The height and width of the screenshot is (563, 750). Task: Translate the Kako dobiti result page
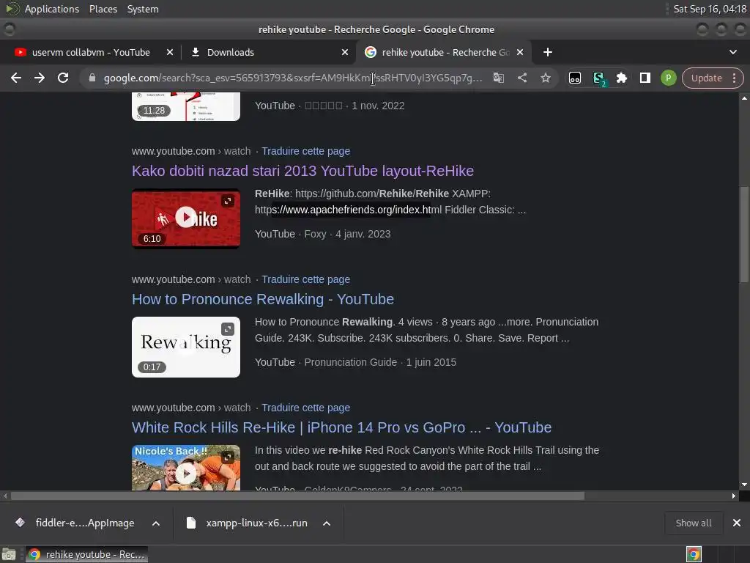[305, 151]
